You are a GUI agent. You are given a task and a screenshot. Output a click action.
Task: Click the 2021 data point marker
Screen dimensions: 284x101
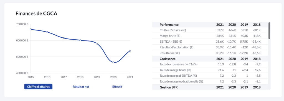130,51
